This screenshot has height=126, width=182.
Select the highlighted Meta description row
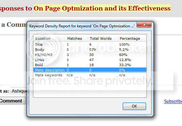pos(90,70)
